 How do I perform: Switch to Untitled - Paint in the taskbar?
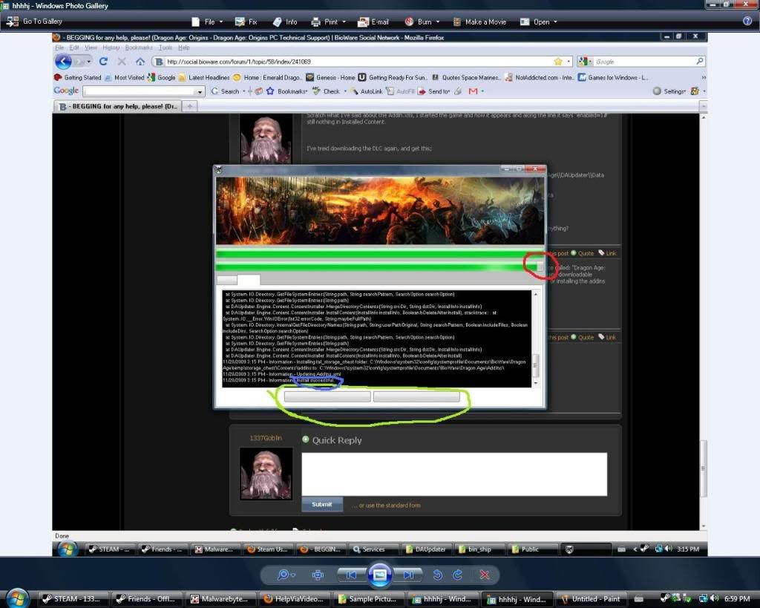click(x=589, y=598)
